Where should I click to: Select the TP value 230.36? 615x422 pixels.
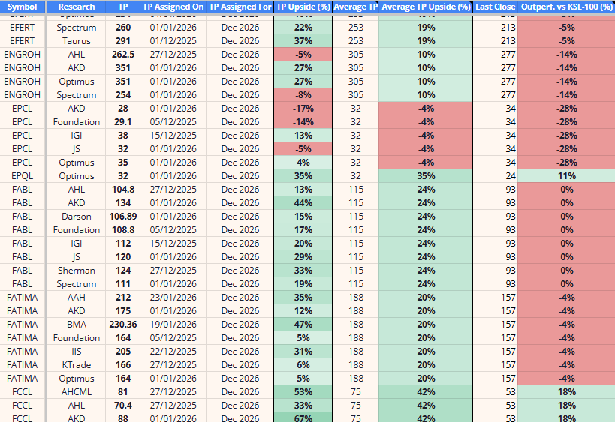click(x=123, y=325)
